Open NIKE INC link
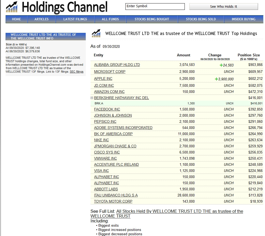This screenshot has height=236, width=265. pyautogui.click(x=101, y=140)
